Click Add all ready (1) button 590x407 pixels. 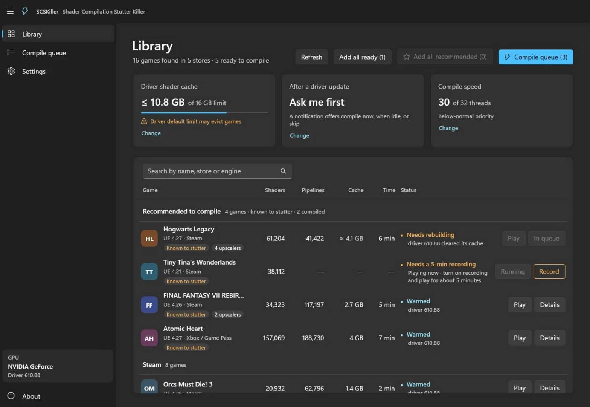click(x=362, y=57)
